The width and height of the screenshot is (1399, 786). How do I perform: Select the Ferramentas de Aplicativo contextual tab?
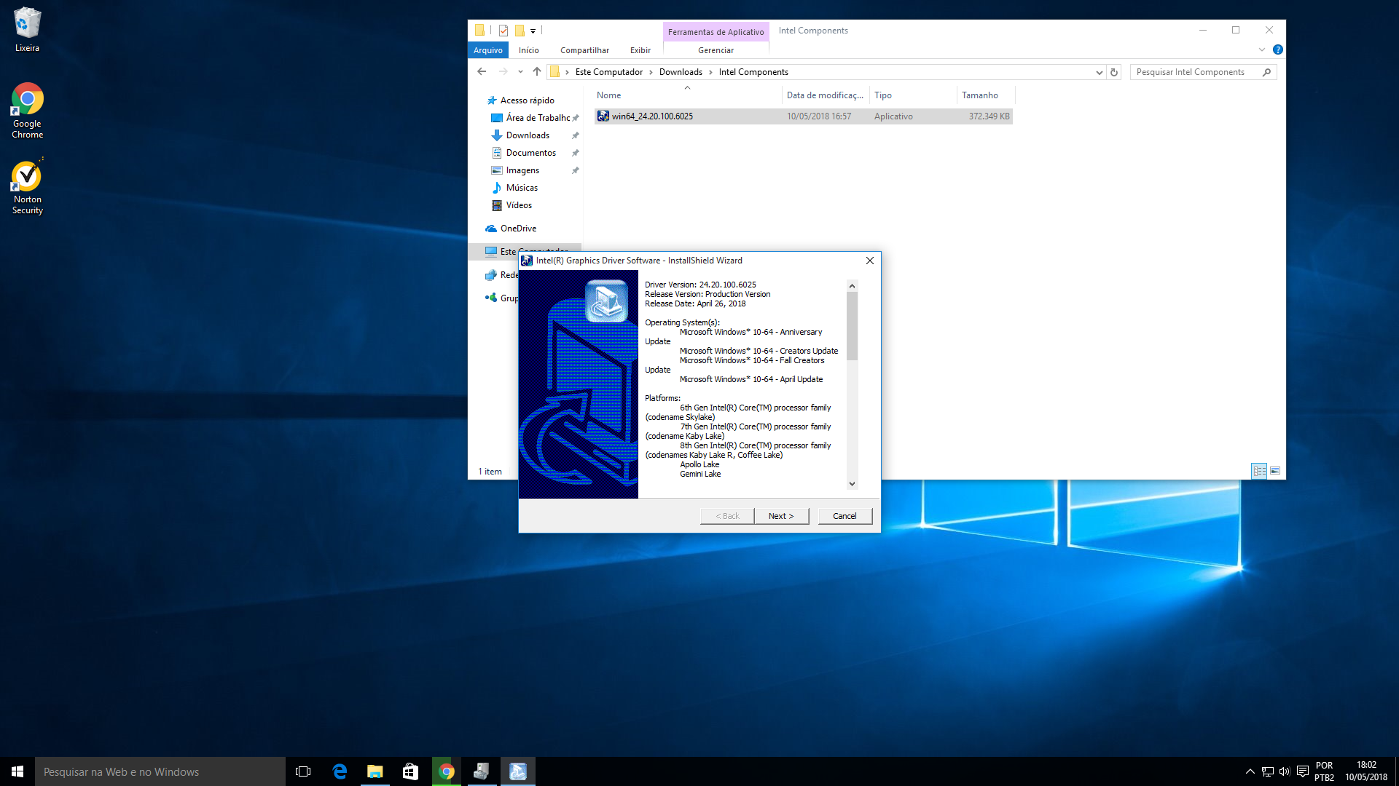click(716, 31)
